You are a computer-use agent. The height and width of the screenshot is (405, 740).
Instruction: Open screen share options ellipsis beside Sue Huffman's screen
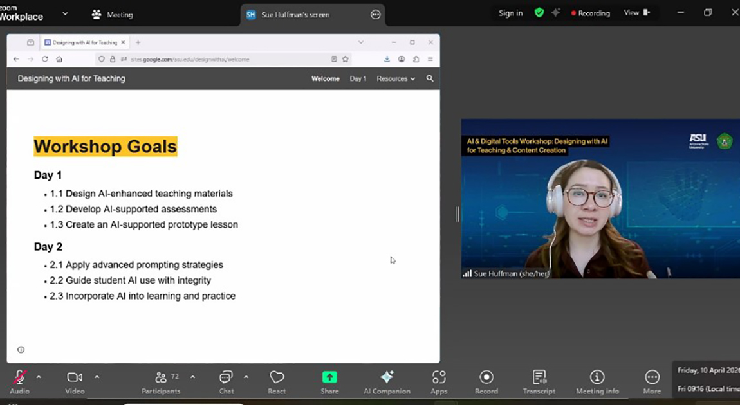pyautogui.click(x=376, y=15)
